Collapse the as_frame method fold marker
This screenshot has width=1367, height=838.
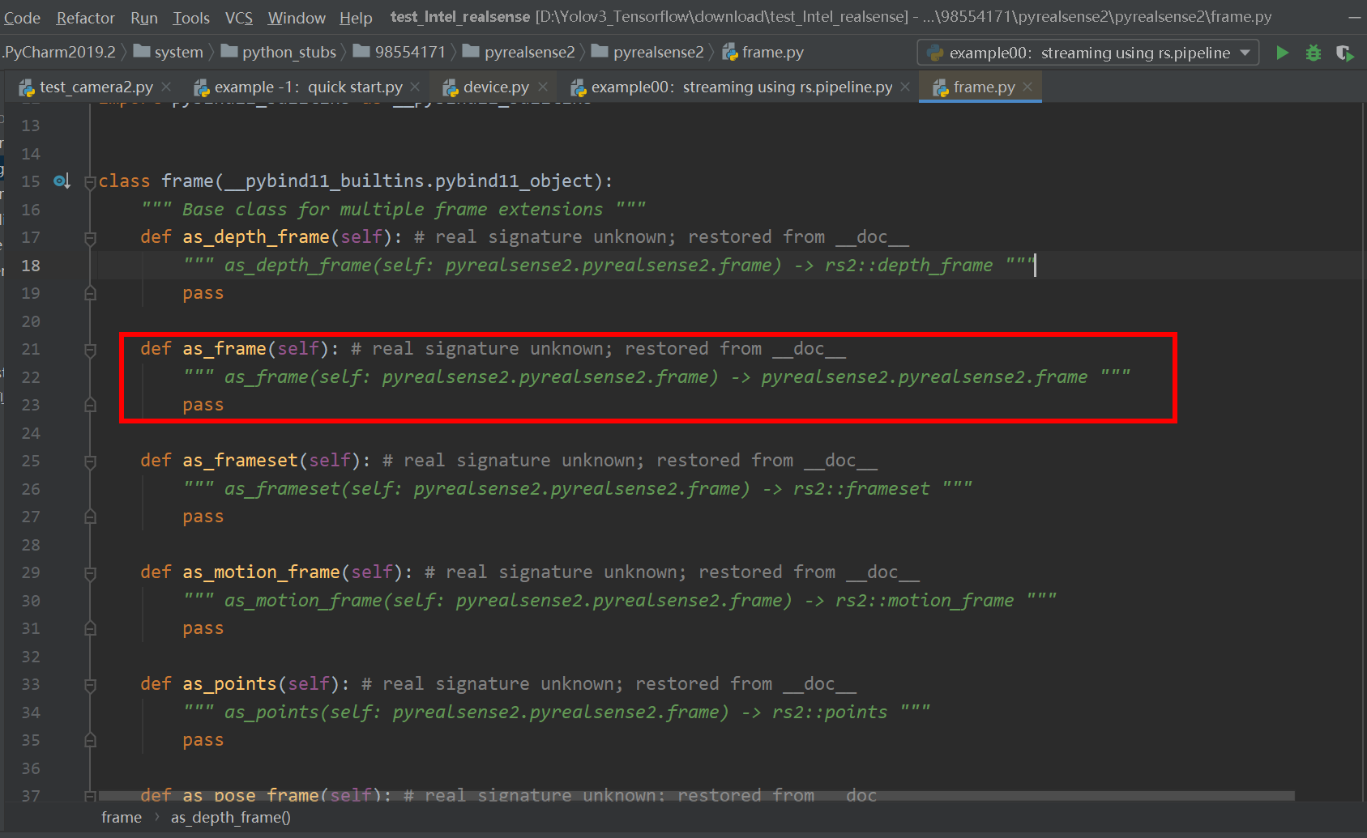point(89,349)
